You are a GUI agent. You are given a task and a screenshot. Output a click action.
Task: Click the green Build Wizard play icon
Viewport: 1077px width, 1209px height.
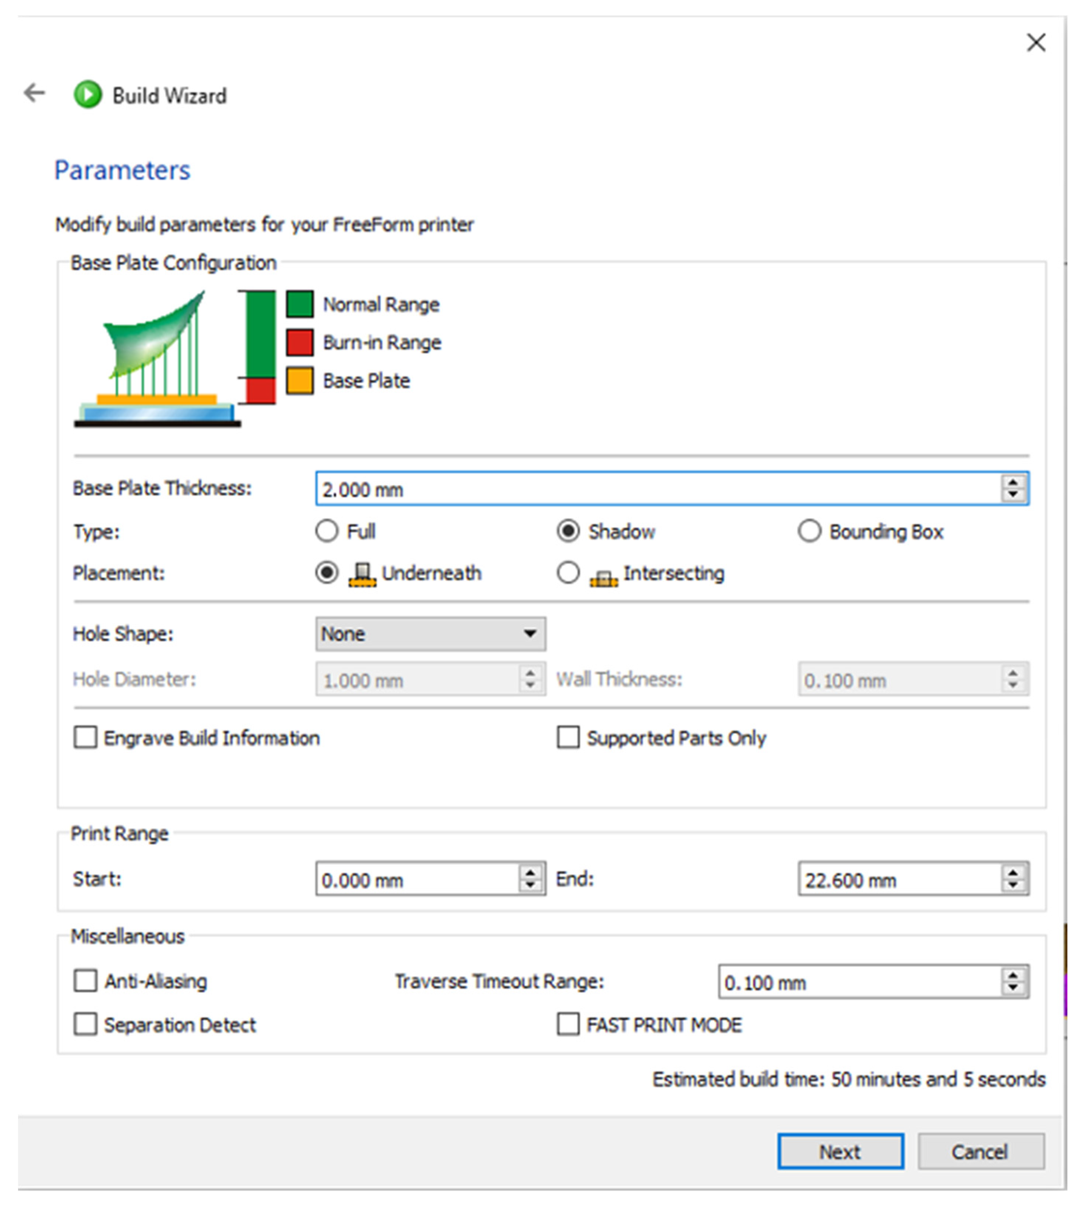[x=88, y=95]
